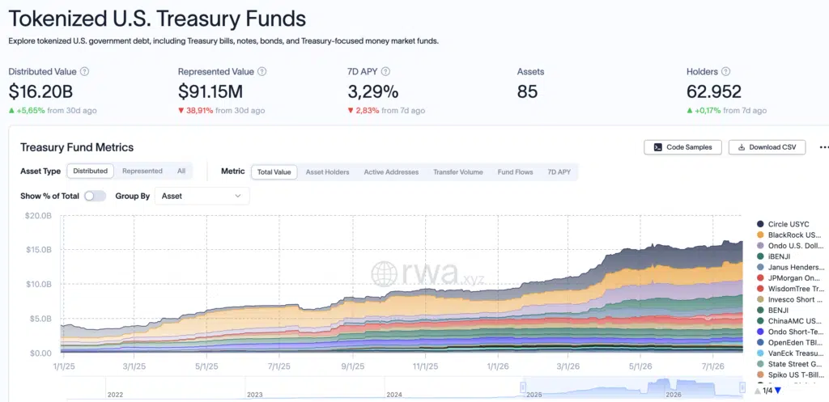Click the Represented Value help icon
This screenshot has width=829, height=402.
point(261,71)
